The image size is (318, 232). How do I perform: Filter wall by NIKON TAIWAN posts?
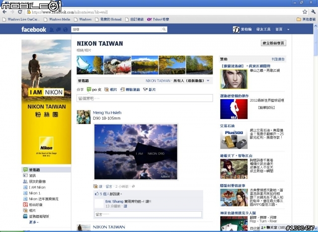pos(158,81)
